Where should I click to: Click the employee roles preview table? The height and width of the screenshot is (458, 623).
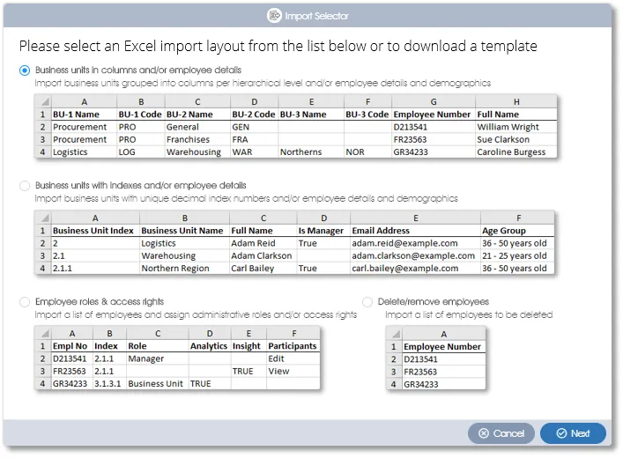[x=177, y=358]
